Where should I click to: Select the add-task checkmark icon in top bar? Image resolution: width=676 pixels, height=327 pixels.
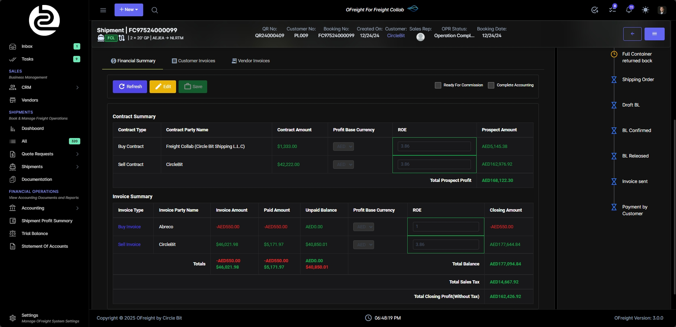595,10
